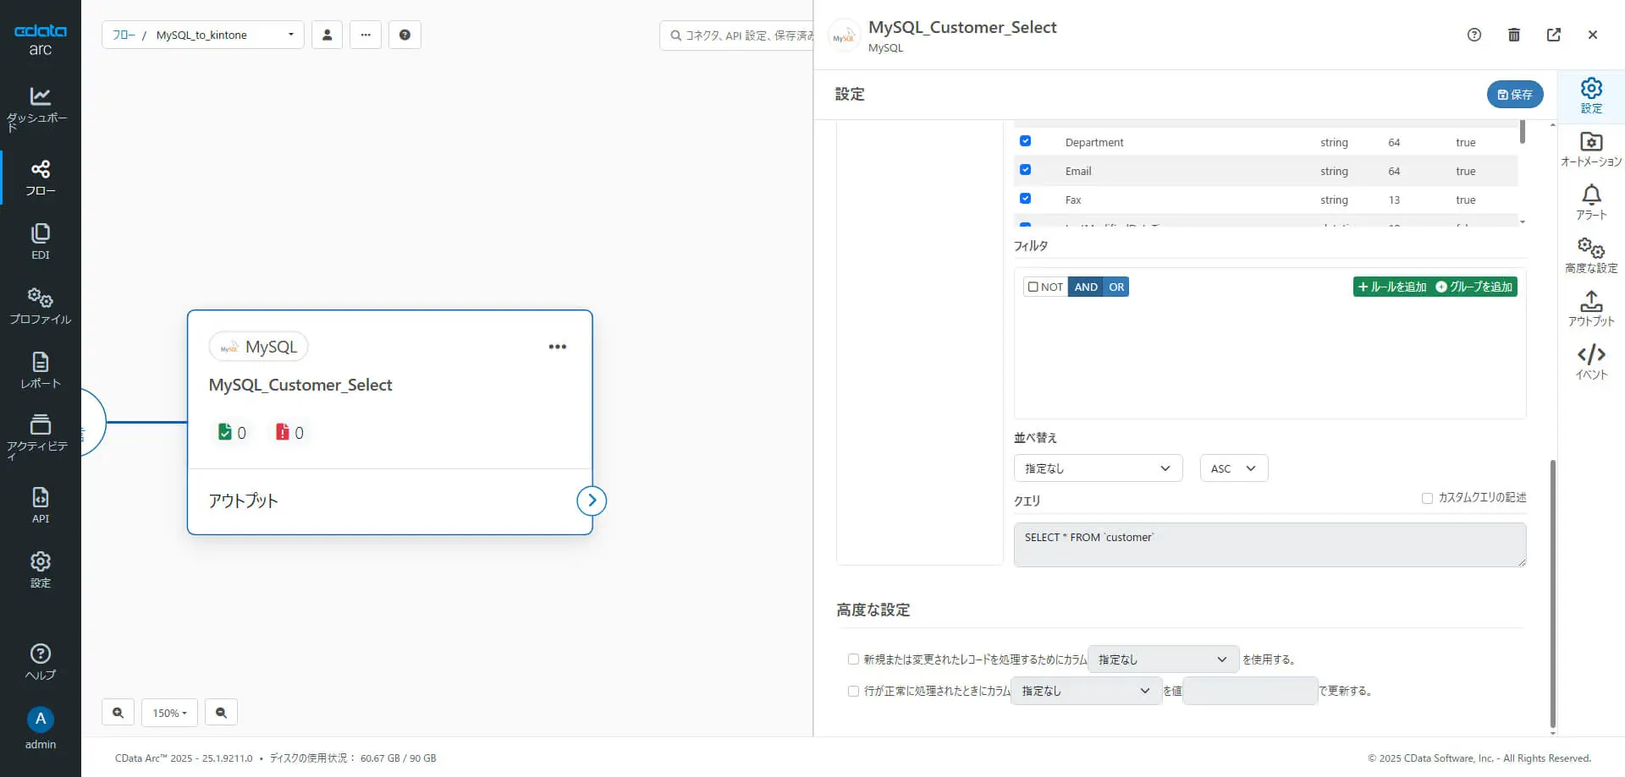Open connector help in panel header
The width and height of the screenshot is (1625, 777).
point(1474,35)
